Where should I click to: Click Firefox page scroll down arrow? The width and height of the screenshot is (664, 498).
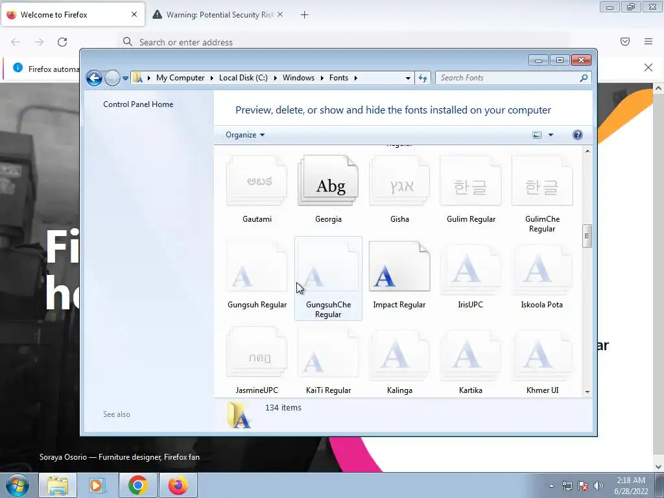coord(658,467)
